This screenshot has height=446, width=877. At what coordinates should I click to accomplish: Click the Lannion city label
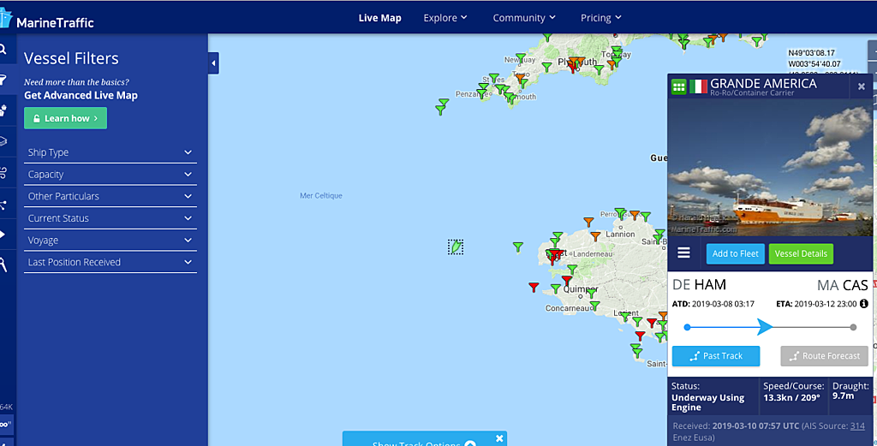(x=620, y=235)
